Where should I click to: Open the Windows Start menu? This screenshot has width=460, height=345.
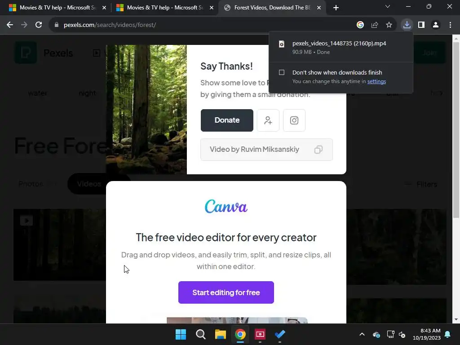181,334
